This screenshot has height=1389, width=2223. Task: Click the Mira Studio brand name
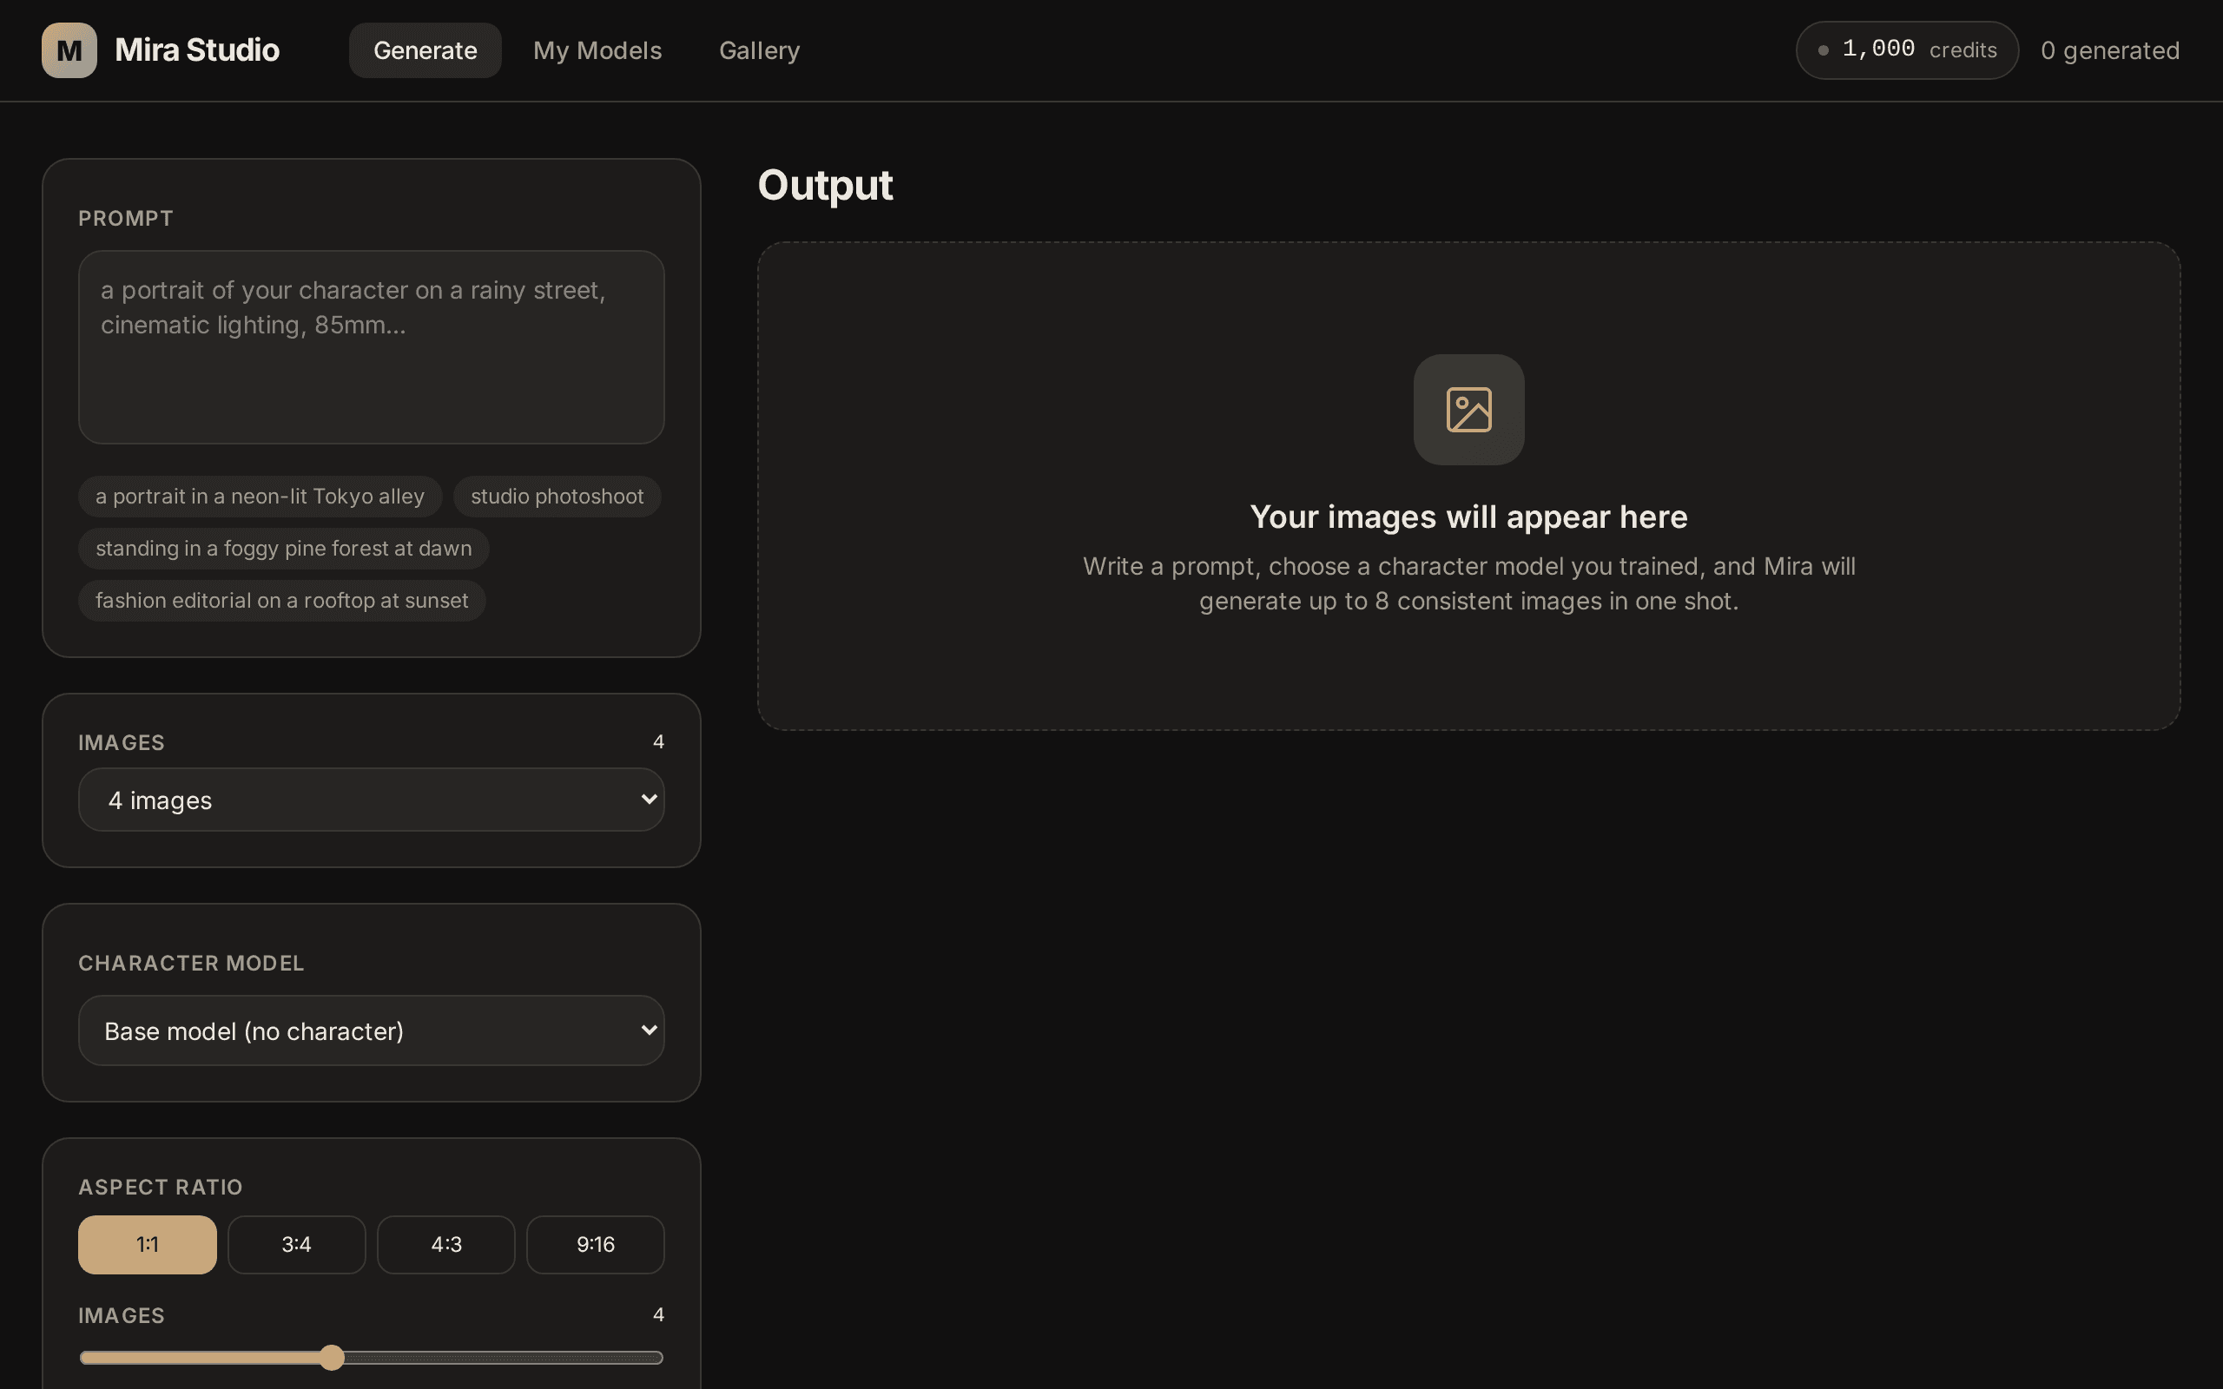pyautogui.click(x=196, y=50)
